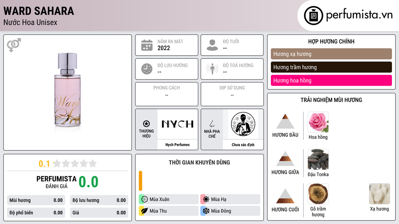This screenshot has height=224, width=399.
Task: Click the yellow 0.1 rating value
Action: coord(44,164)
